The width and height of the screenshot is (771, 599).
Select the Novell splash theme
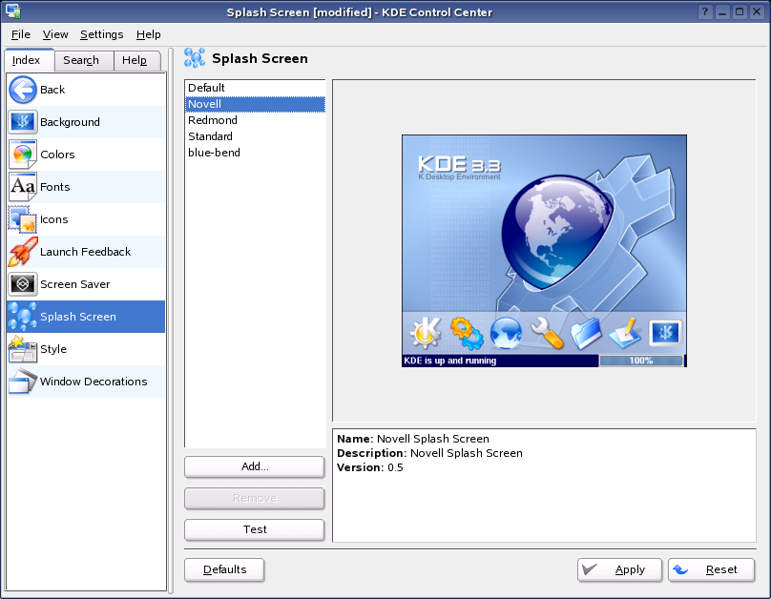pos(255,104)
